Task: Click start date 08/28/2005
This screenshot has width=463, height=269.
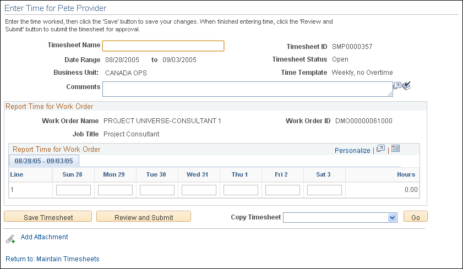Action: point(122,60)
